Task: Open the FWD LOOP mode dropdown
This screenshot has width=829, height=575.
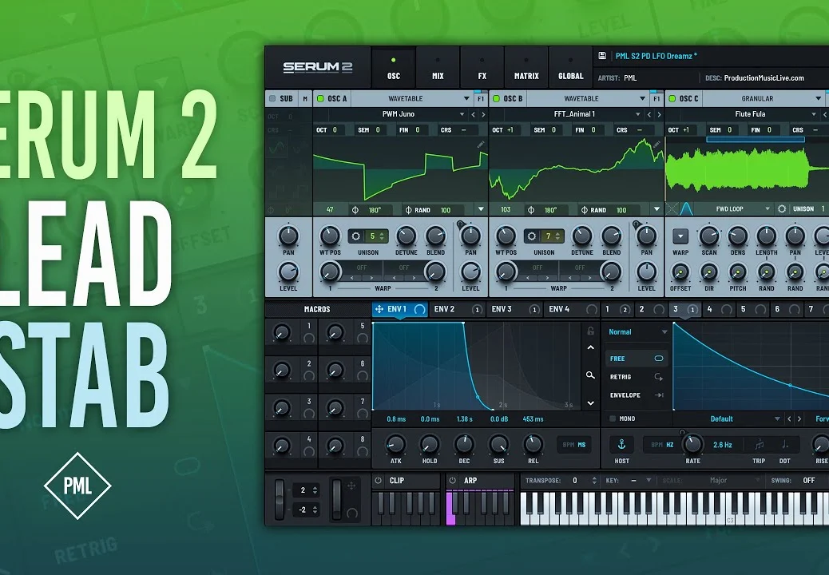Action: pyautogui.click(x=735, y=209)
